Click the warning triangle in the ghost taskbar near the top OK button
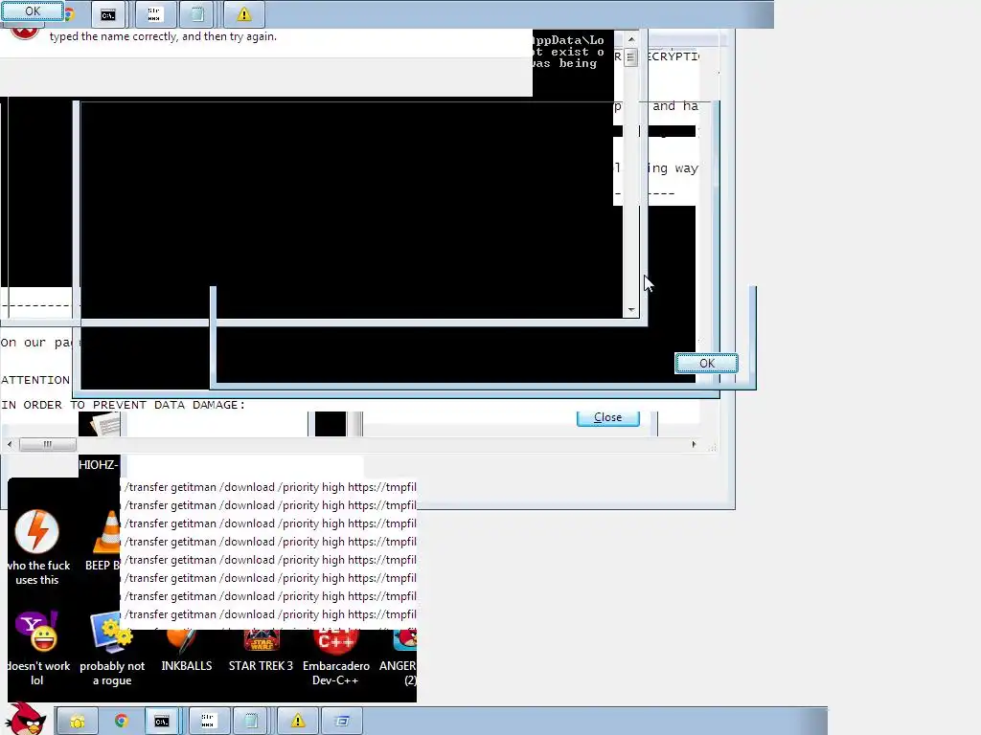 tap(244, 14)
